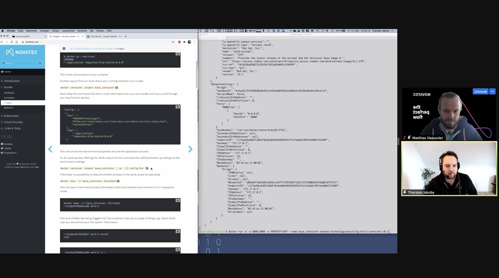Screen dimensions: 499x278
Task: Open the options menu next to Unmute
Action: coord(492,91)
